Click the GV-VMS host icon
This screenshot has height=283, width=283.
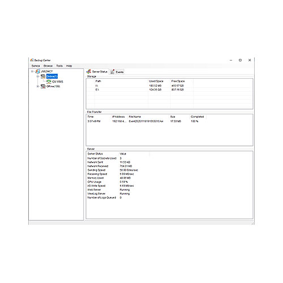point(49,82)
